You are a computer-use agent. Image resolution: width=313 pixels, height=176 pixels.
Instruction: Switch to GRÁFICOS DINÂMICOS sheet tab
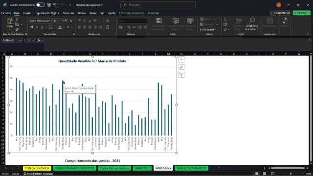(x=191, y=168)
